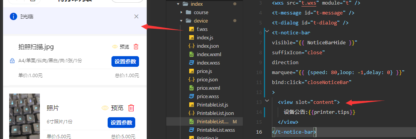Click the printer.tips expression in code
Viewport: 416px width, 139px height.
point(332,112)
